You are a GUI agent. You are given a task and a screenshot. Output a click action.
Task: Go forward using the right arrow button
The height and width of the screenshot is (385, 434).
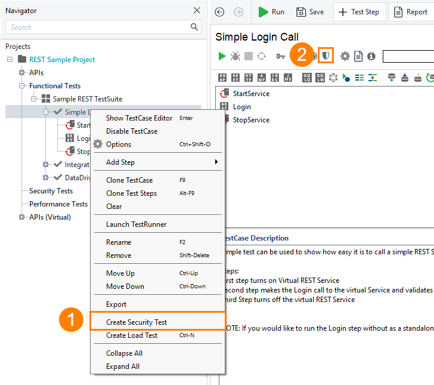pyautogui.click(x=238, y=12)
